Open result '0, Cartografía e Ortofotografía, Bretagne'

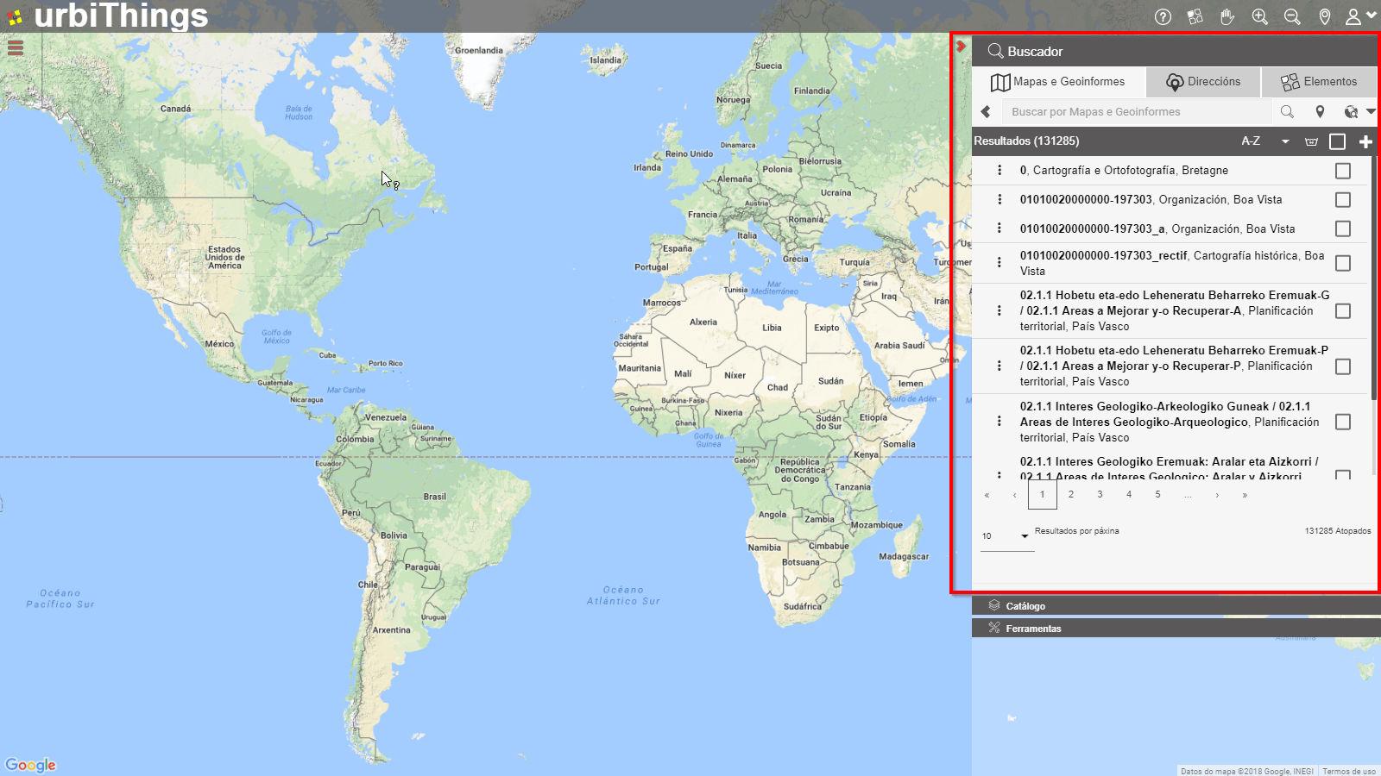click(x=1124, y=171)
